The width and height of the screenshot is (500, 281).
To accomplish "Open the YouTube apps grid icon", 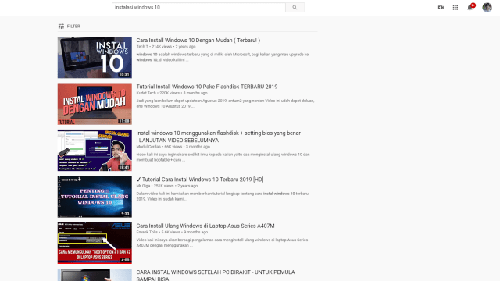I will coord(455,7).
